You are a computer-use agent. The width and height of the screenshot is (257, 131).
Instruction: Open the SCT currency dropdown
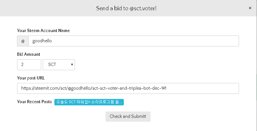pyautogui.click(x=59, y=64)
